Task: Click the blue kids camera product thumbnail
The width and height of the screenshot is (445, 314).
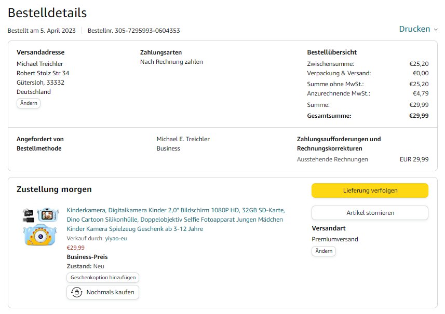Action: (40, 226)
